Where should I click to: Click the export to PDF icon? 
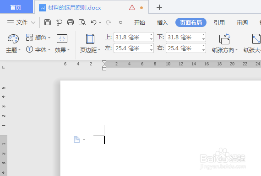[x=59, y=22]
